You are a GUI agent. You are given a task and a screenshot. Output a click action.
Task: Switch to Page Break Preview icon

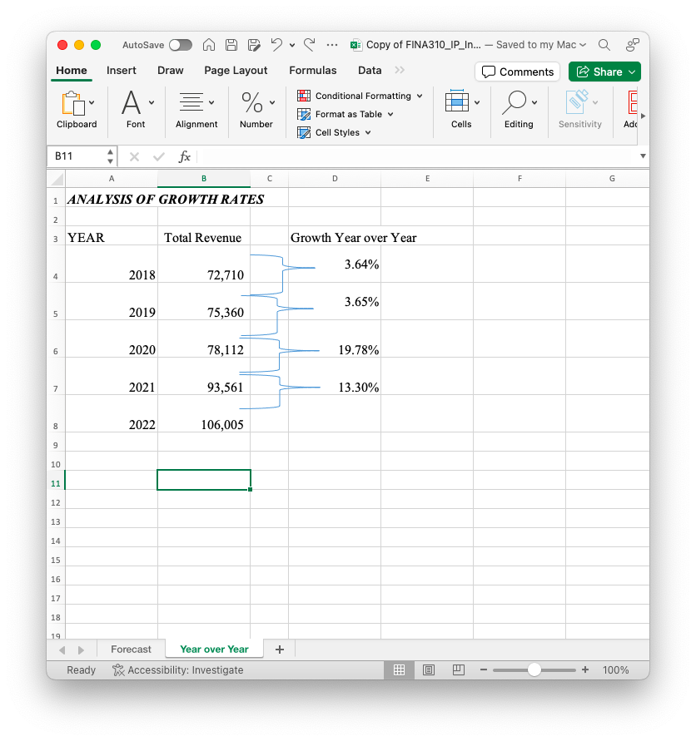coord(459,669)
